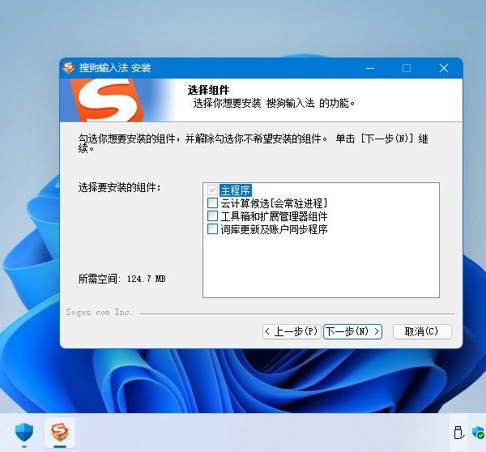
Task: Toggle the 主程序 checkbox
Action: (213, 190)
